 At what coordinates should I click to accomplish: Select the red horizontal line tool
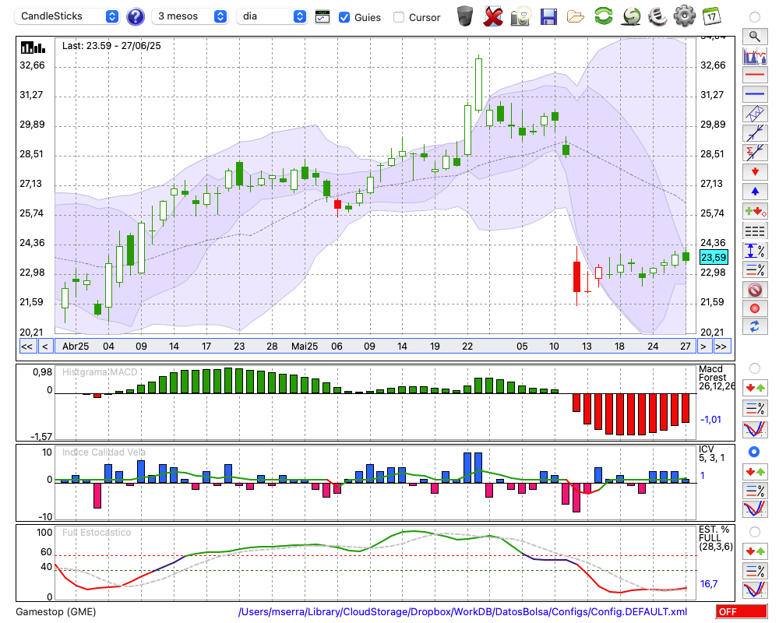click(755, 75)
